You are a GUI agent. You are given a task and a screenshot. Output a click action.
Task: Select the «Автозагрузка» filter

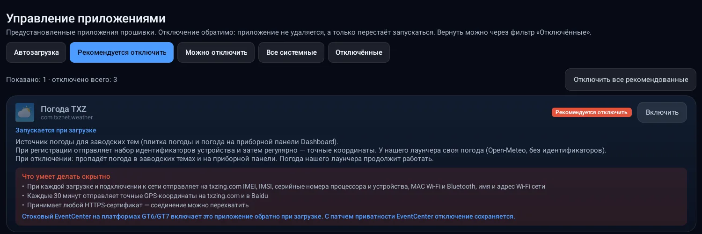pos(36,52)
